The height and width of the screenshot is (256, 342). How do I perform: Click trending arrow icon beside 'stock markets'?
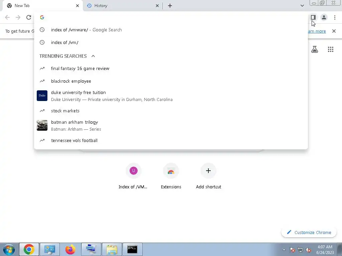click(42, 111)
